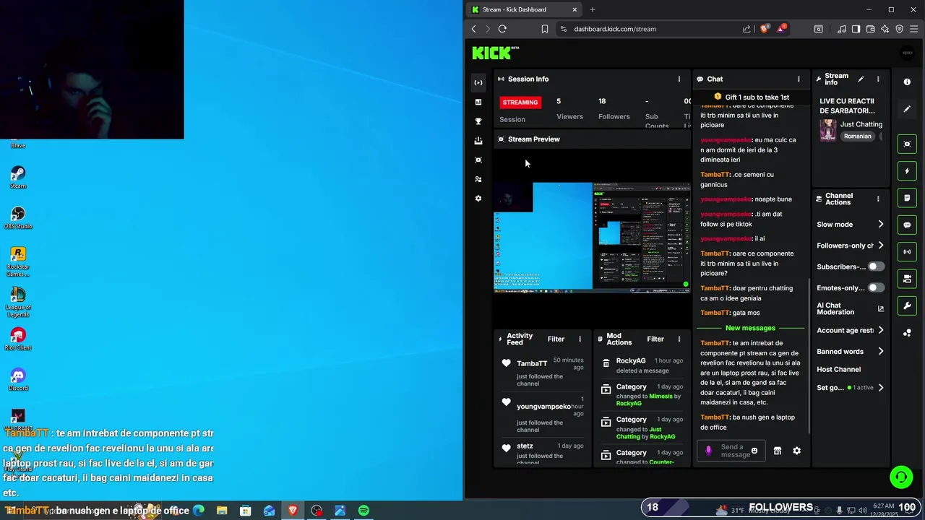Click the info icon in right rail

coord(907,82)
